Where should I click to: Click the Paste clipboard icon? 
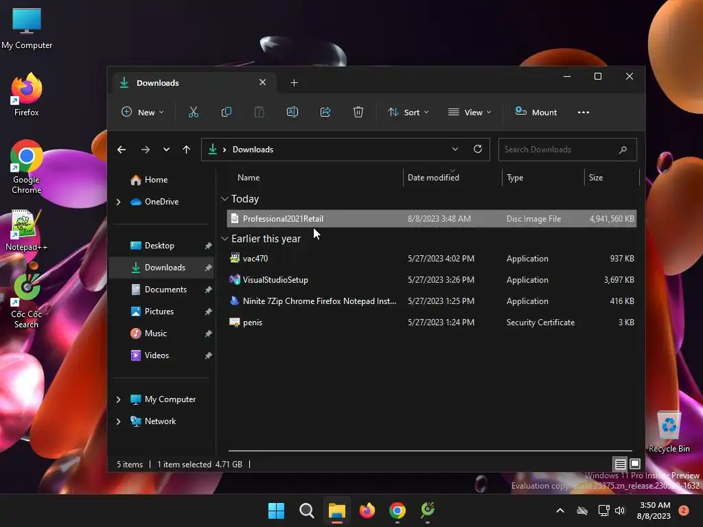pyautogui.click(x=259, y=112)
